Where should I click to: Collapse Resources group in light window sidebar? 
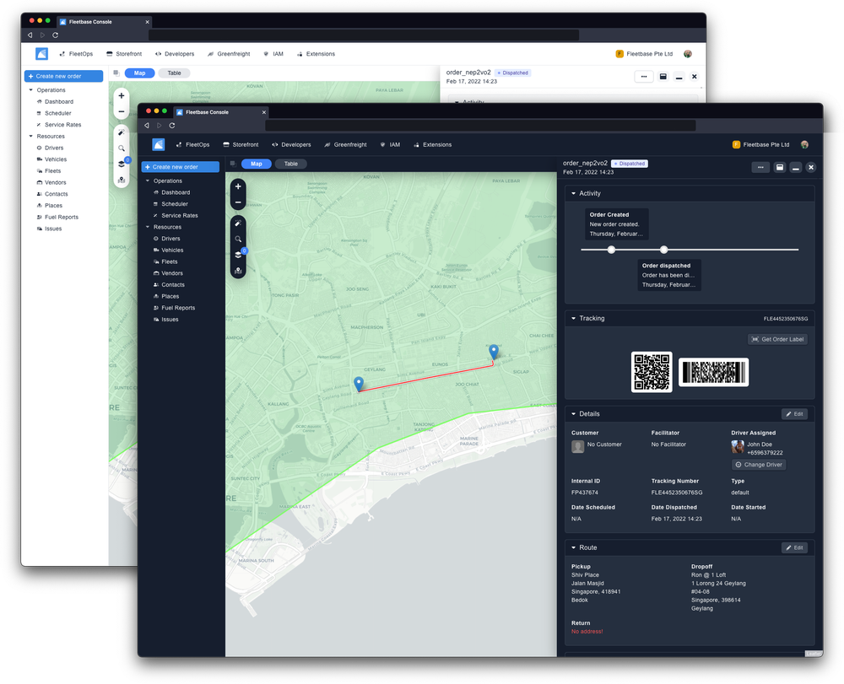(x=30, y=137)
